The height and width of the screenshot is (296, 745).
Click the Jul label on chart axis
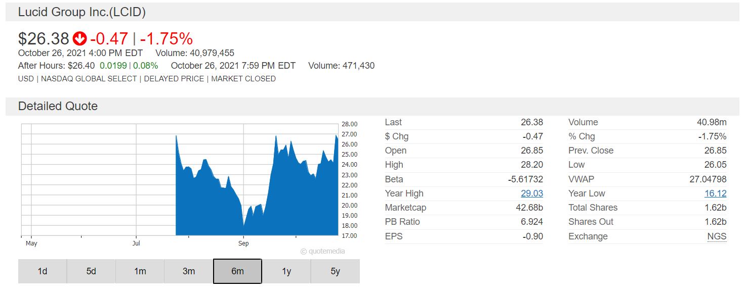tap(136, 243)
